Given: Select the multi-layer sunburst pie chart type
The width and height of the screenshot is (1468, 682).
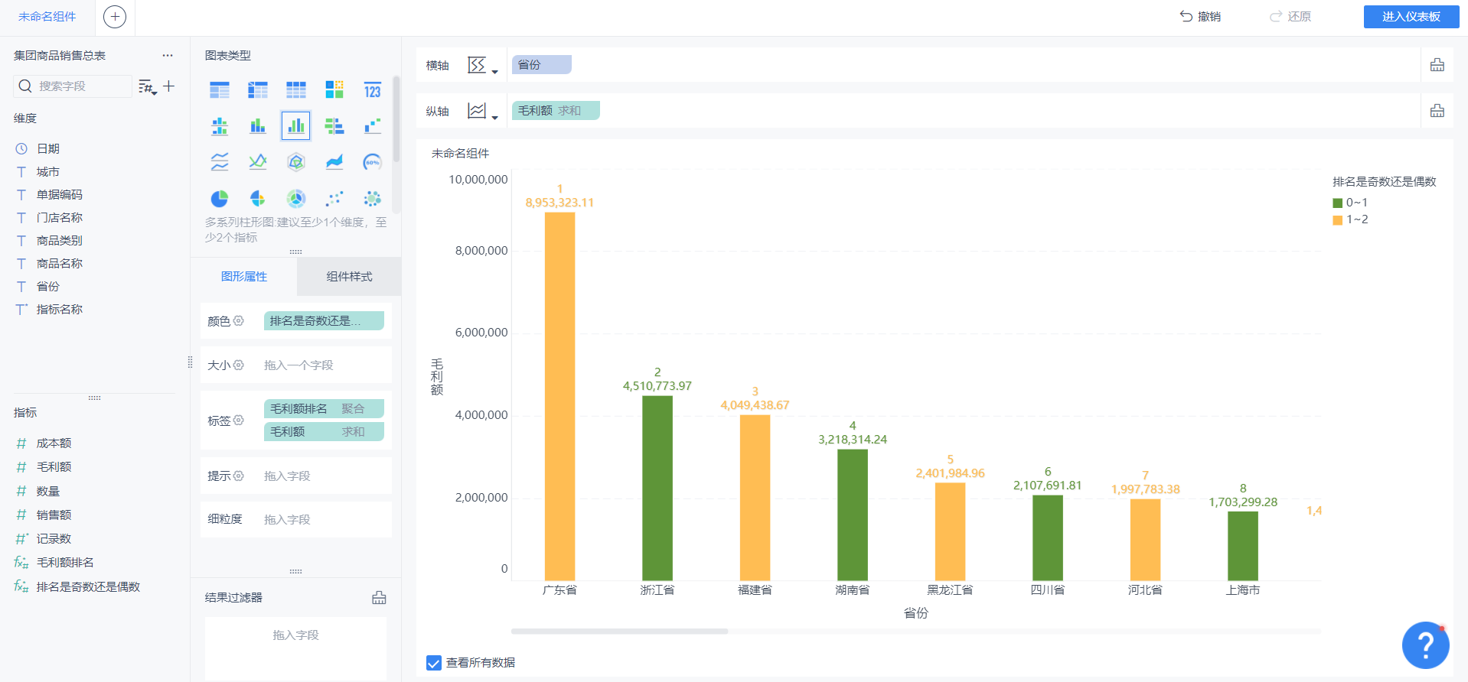Looking at the screenshot, I should click(x=296, y=199).
